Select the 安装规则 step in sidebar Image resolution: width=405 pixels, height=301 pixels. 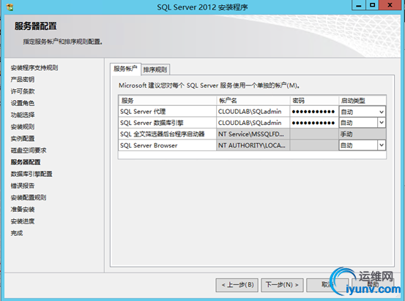[23, 127]
